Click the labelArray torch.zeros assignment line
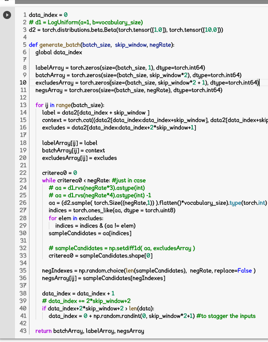This screenshot has height=342, width=268. click(120, 68)
